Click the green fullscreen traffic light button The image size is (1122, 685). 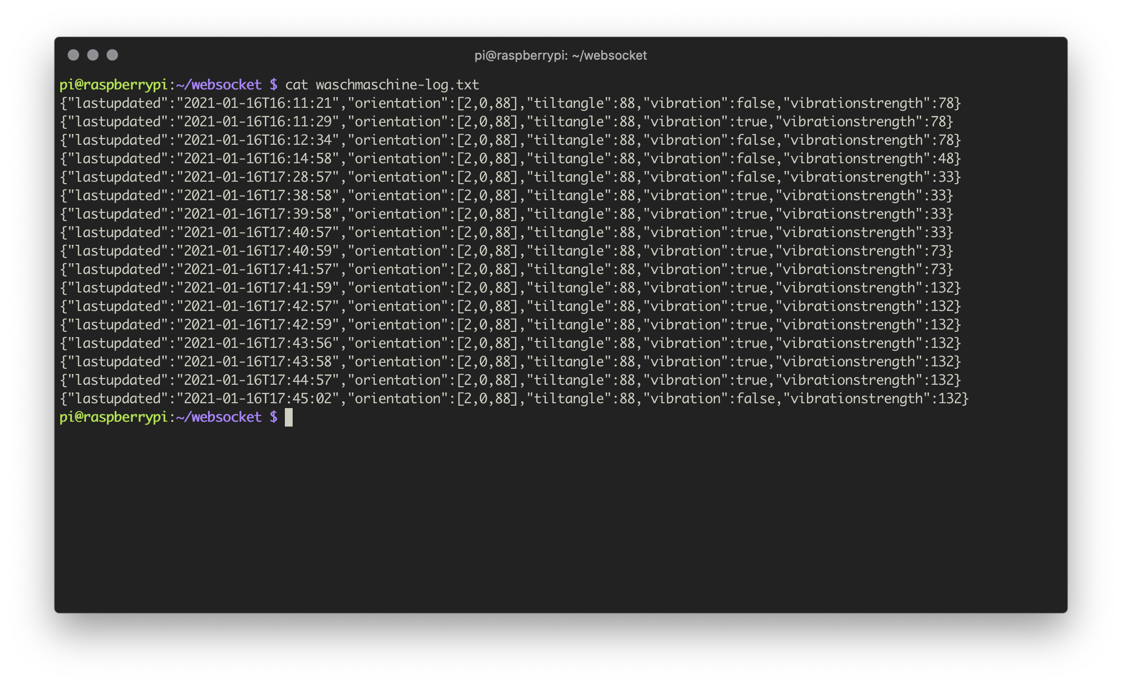[x=112, y=55]
